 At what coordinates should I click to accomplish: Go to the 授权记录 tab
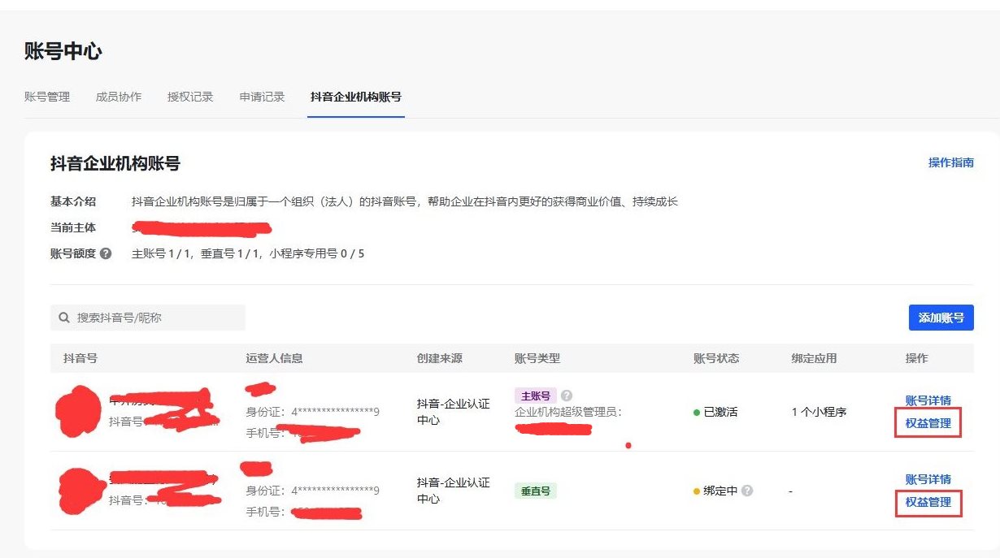(190, 97)
